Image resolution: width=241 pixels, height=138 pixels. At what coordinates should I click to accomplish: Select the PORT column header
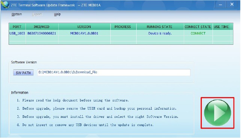coord(17,26)
